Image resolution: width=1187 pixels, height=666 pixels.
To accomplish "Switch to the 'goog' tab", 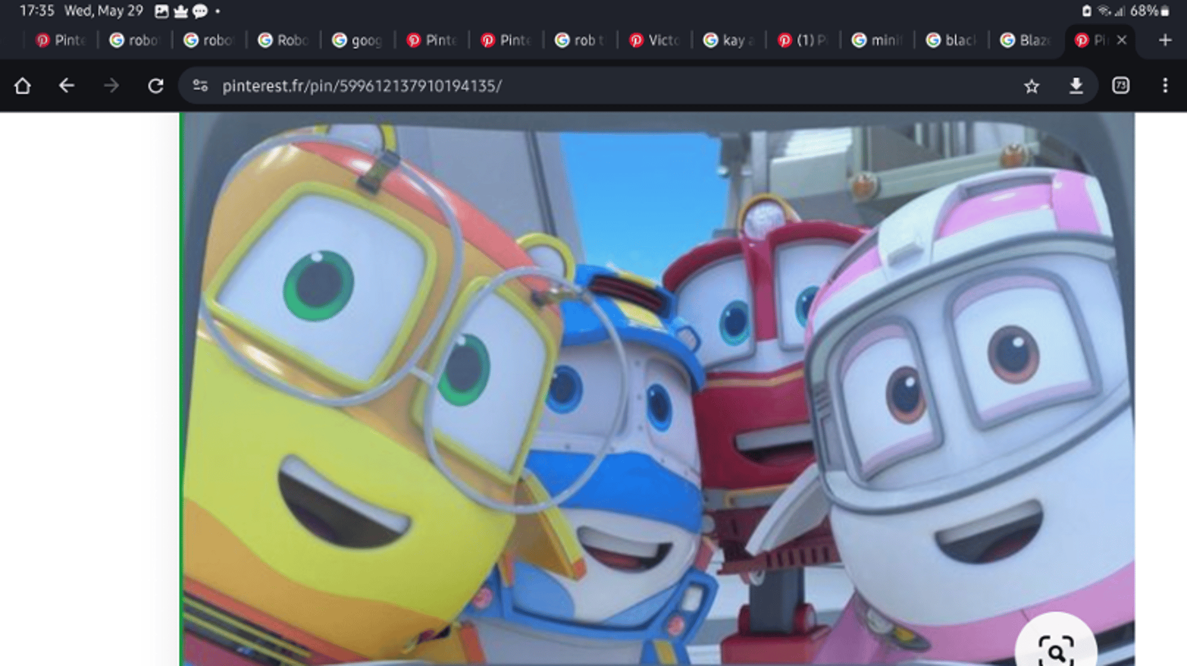I will (x=358, y=40).
